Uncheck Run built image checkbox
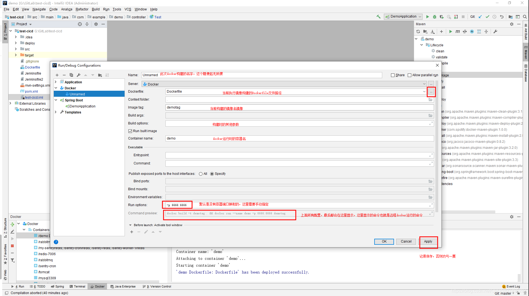This screenshot has width=529, height=296. click(130, 131)
